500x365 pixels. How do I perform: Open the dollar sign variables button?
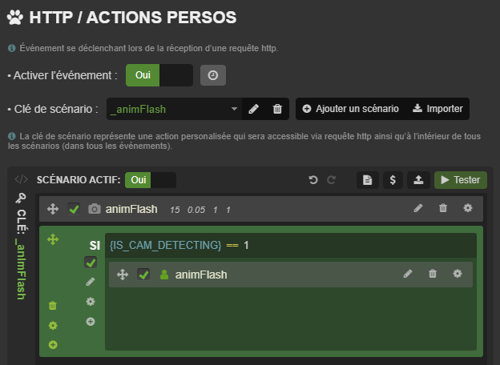pos(393,180)
